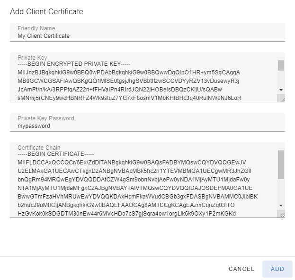Click the line starting with JcAmPt/n/kA
Screen dimensions: 295x280
click(120, 90)
